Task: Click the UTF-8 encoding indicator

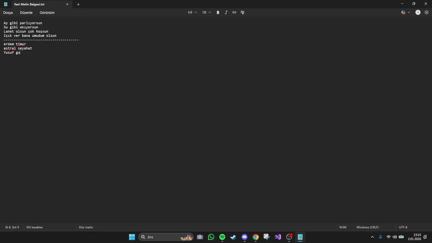Action: click(403, 227)
